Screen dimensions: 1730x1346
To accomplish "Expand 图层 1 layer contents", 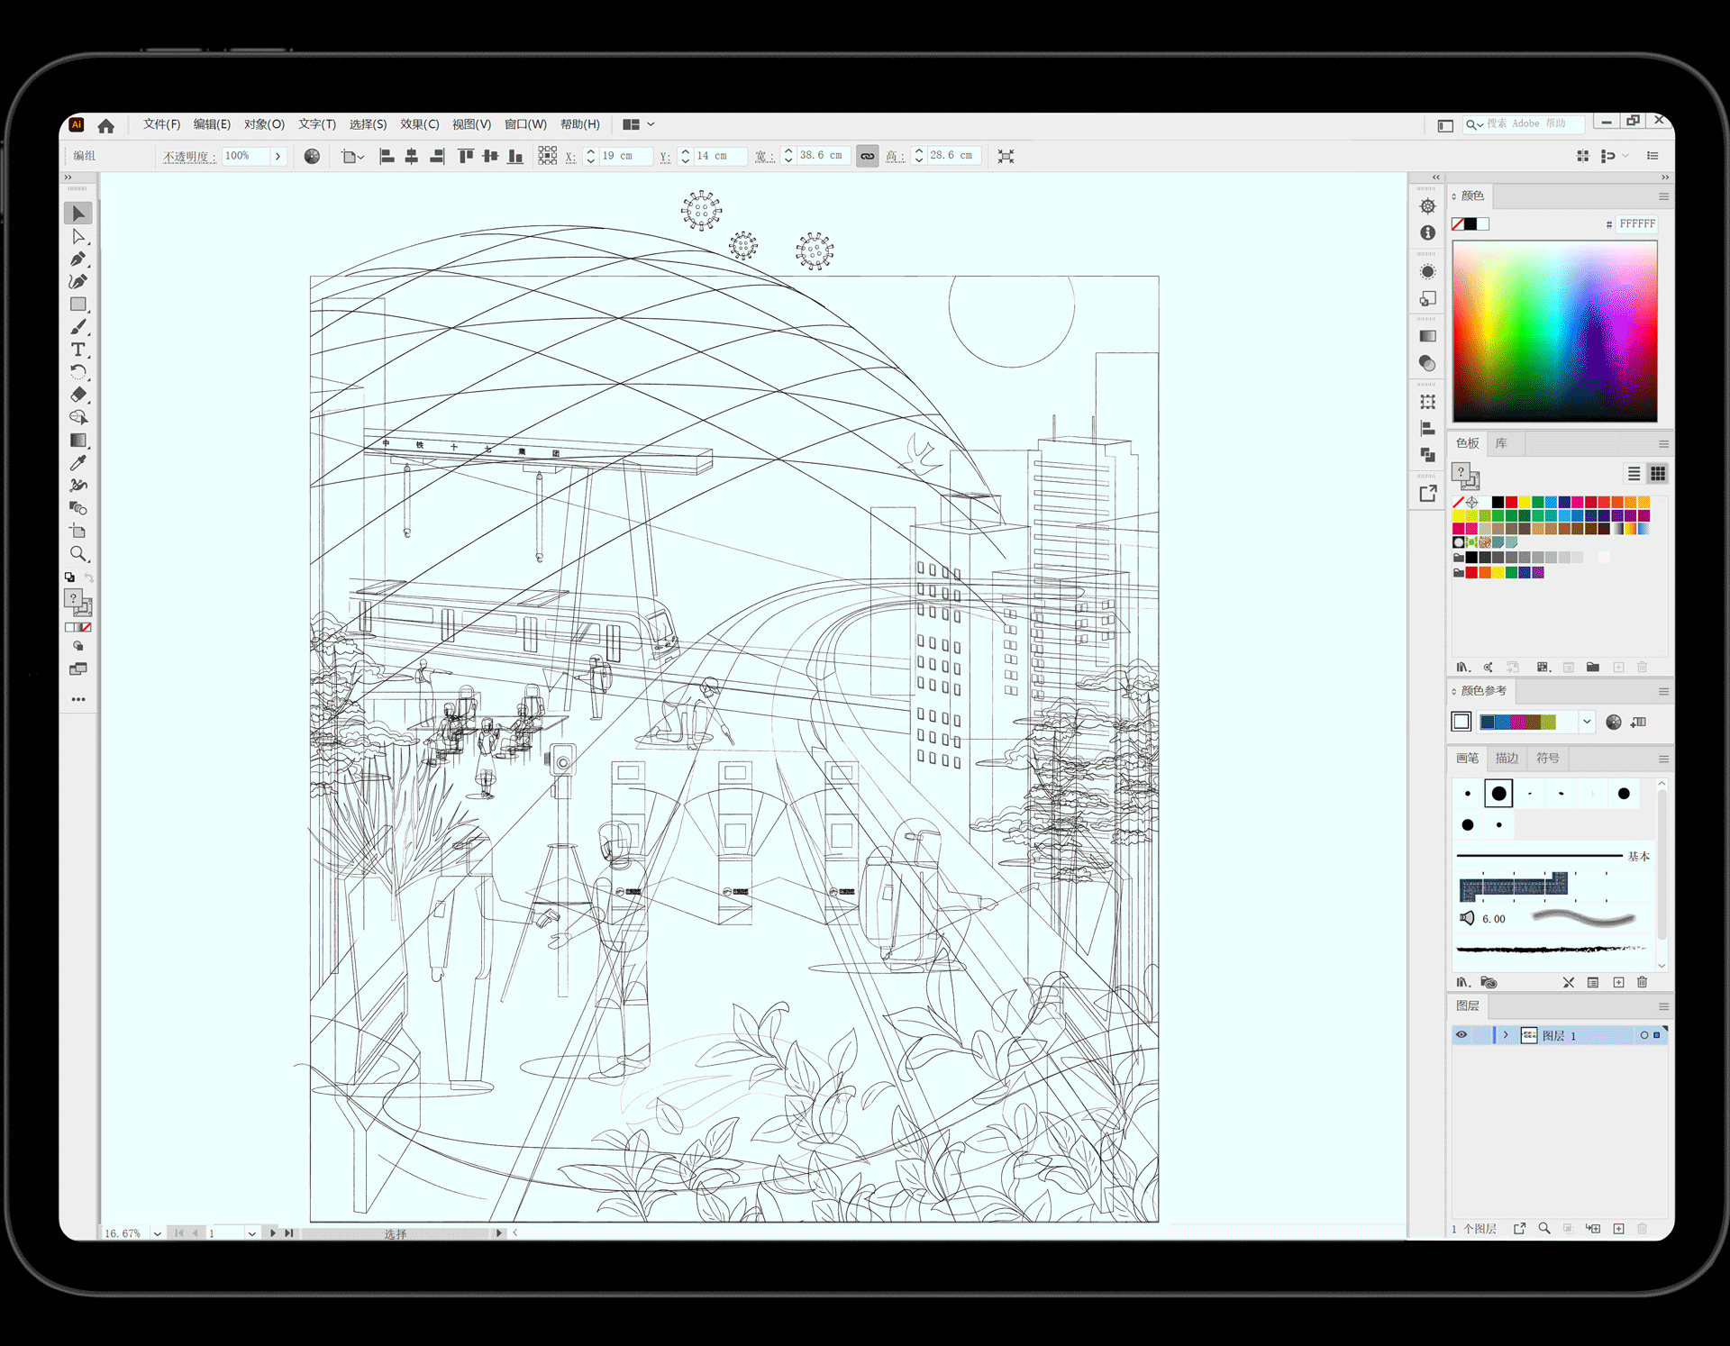I will pyautogui.click(x=1506, y=1035).
